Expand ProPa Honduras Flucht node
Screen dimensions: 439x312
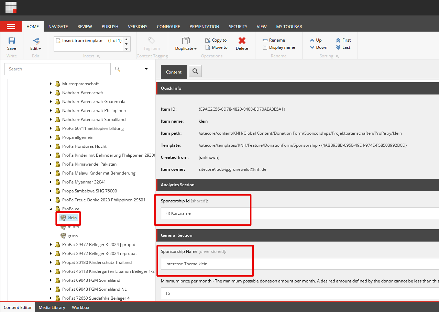(51, 146)
